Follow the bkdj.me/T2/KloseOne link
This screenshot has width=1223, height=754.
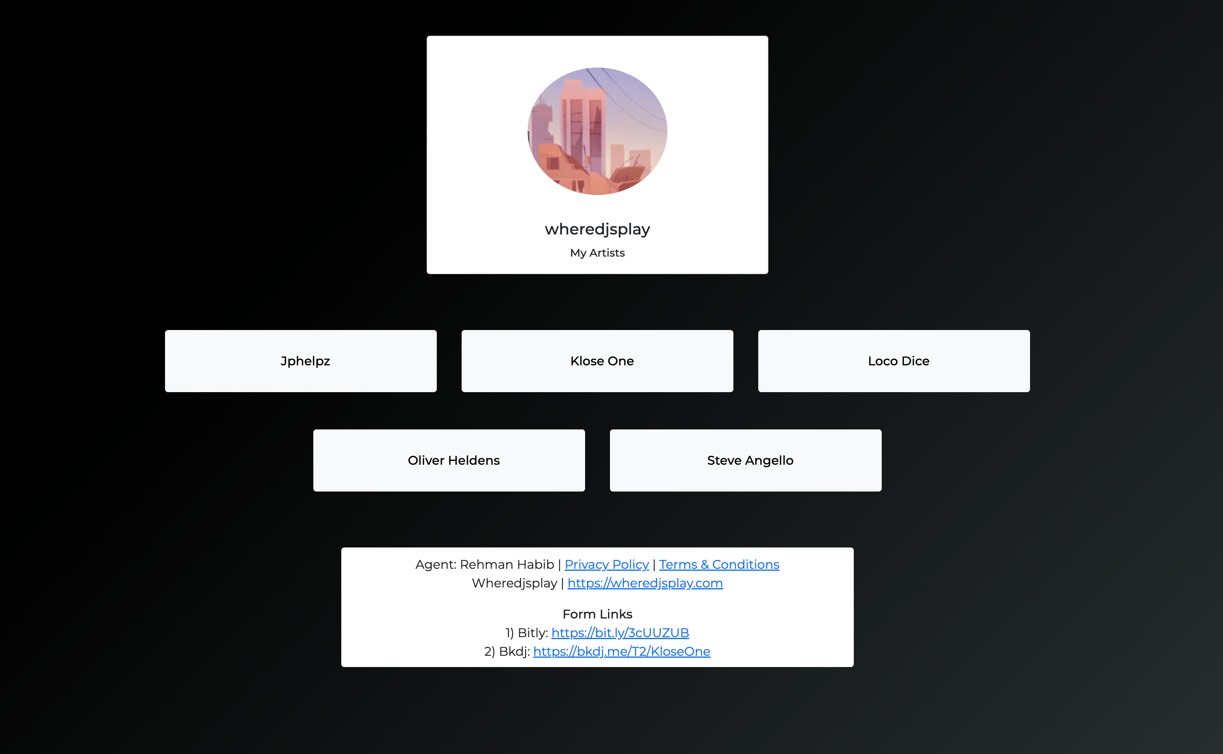[x=622, y=651]
